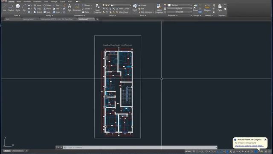Expand the Utilities panel
This screenshot has width=273, height=154.
[209, 15]
